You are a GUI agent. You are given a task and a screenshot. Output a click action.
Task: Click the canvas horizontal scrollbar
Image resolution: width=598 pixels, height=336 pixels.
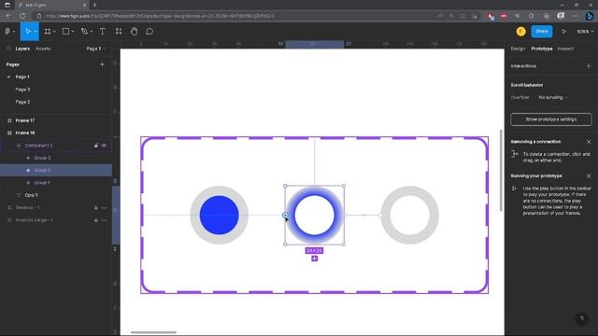[153, 332]
